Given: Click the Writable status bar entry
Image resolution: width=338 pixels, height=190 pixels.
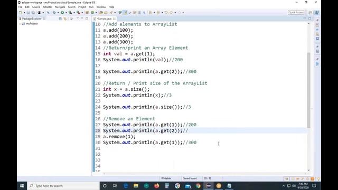Looking at the screenshot, I should (166, 178).
